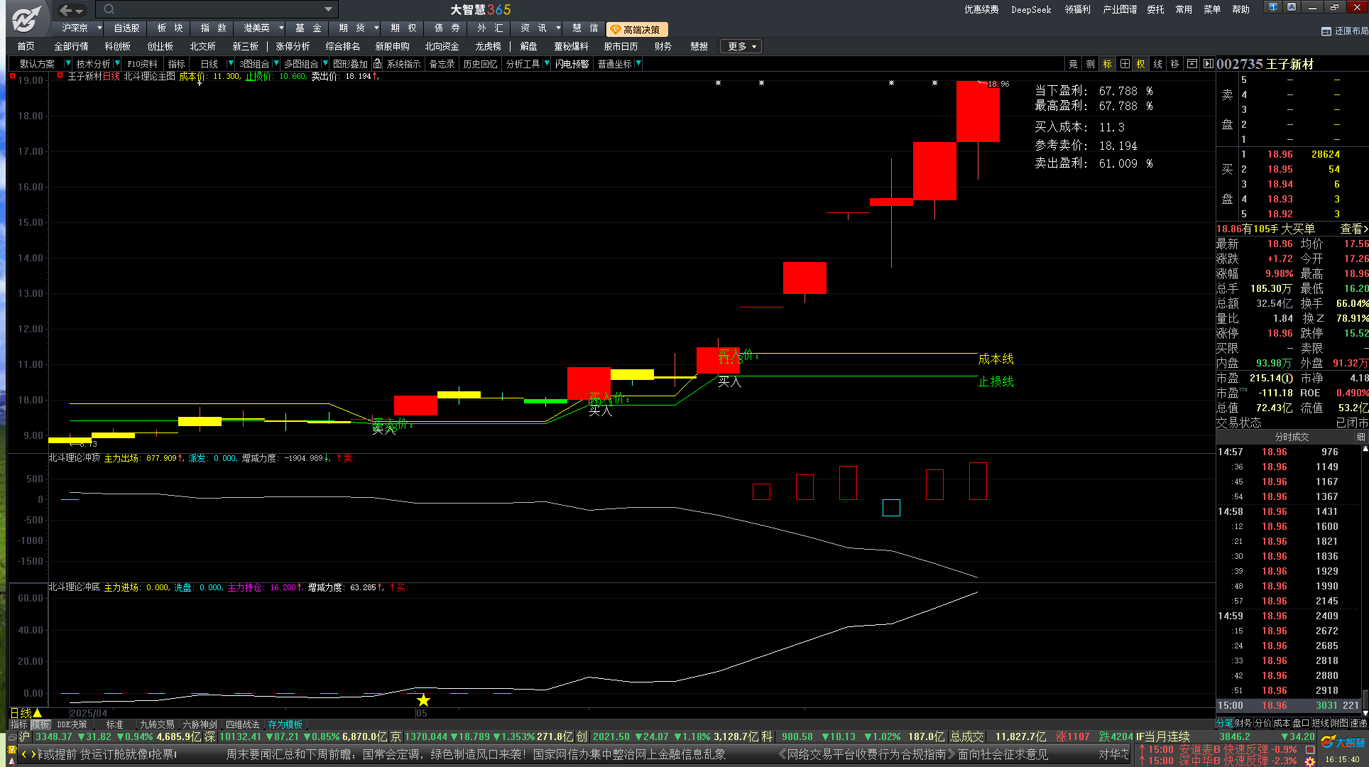Open the 帮助 menu
The width and height of the screenshot is (1369, 767).
[1240, 9]
